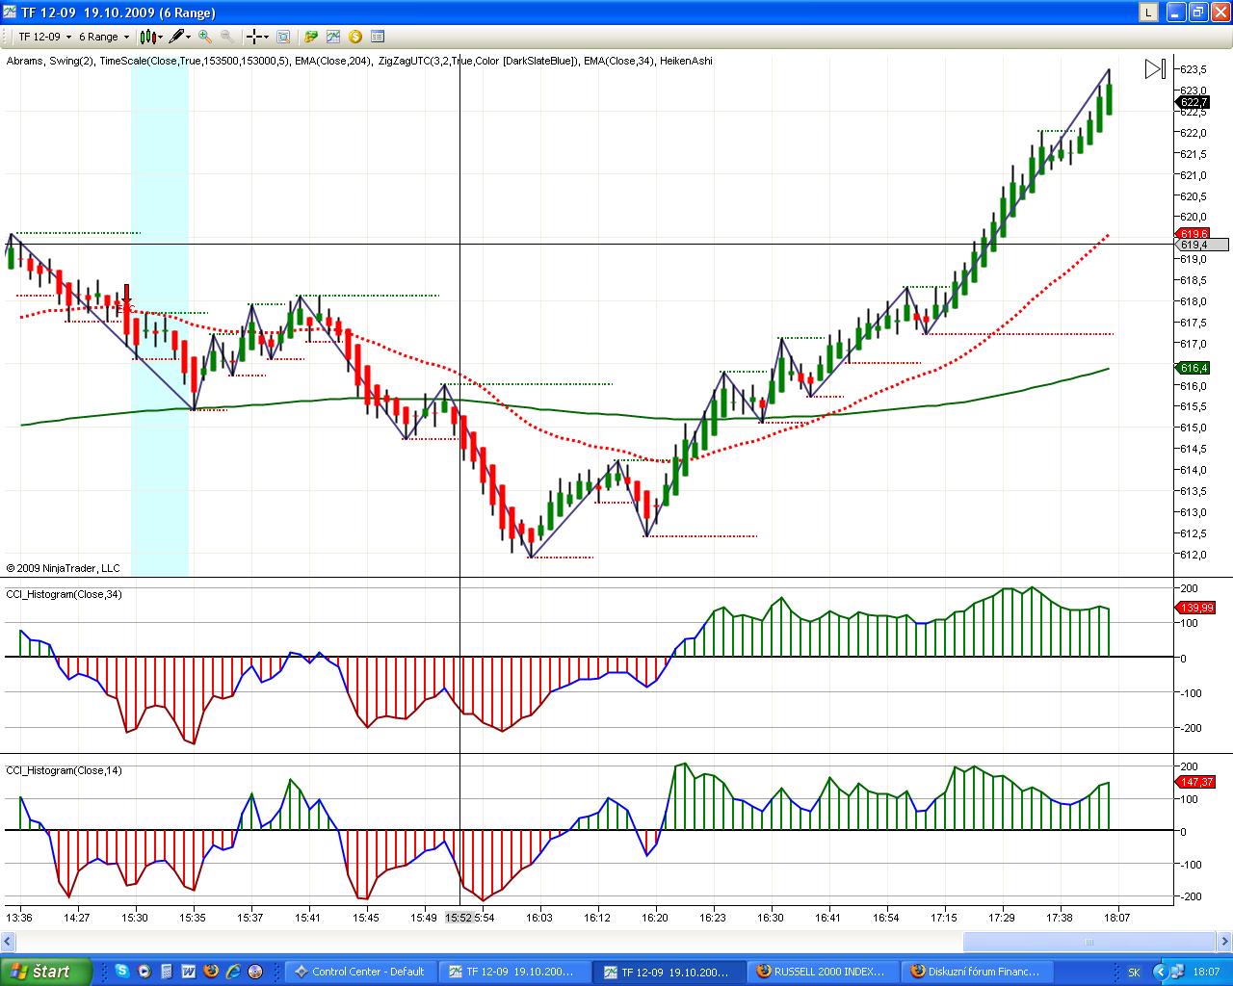Toggle the L link button in title bar
Image resolution: width=1233 pixels, height=986 pixels.
tap(1148, 13)
